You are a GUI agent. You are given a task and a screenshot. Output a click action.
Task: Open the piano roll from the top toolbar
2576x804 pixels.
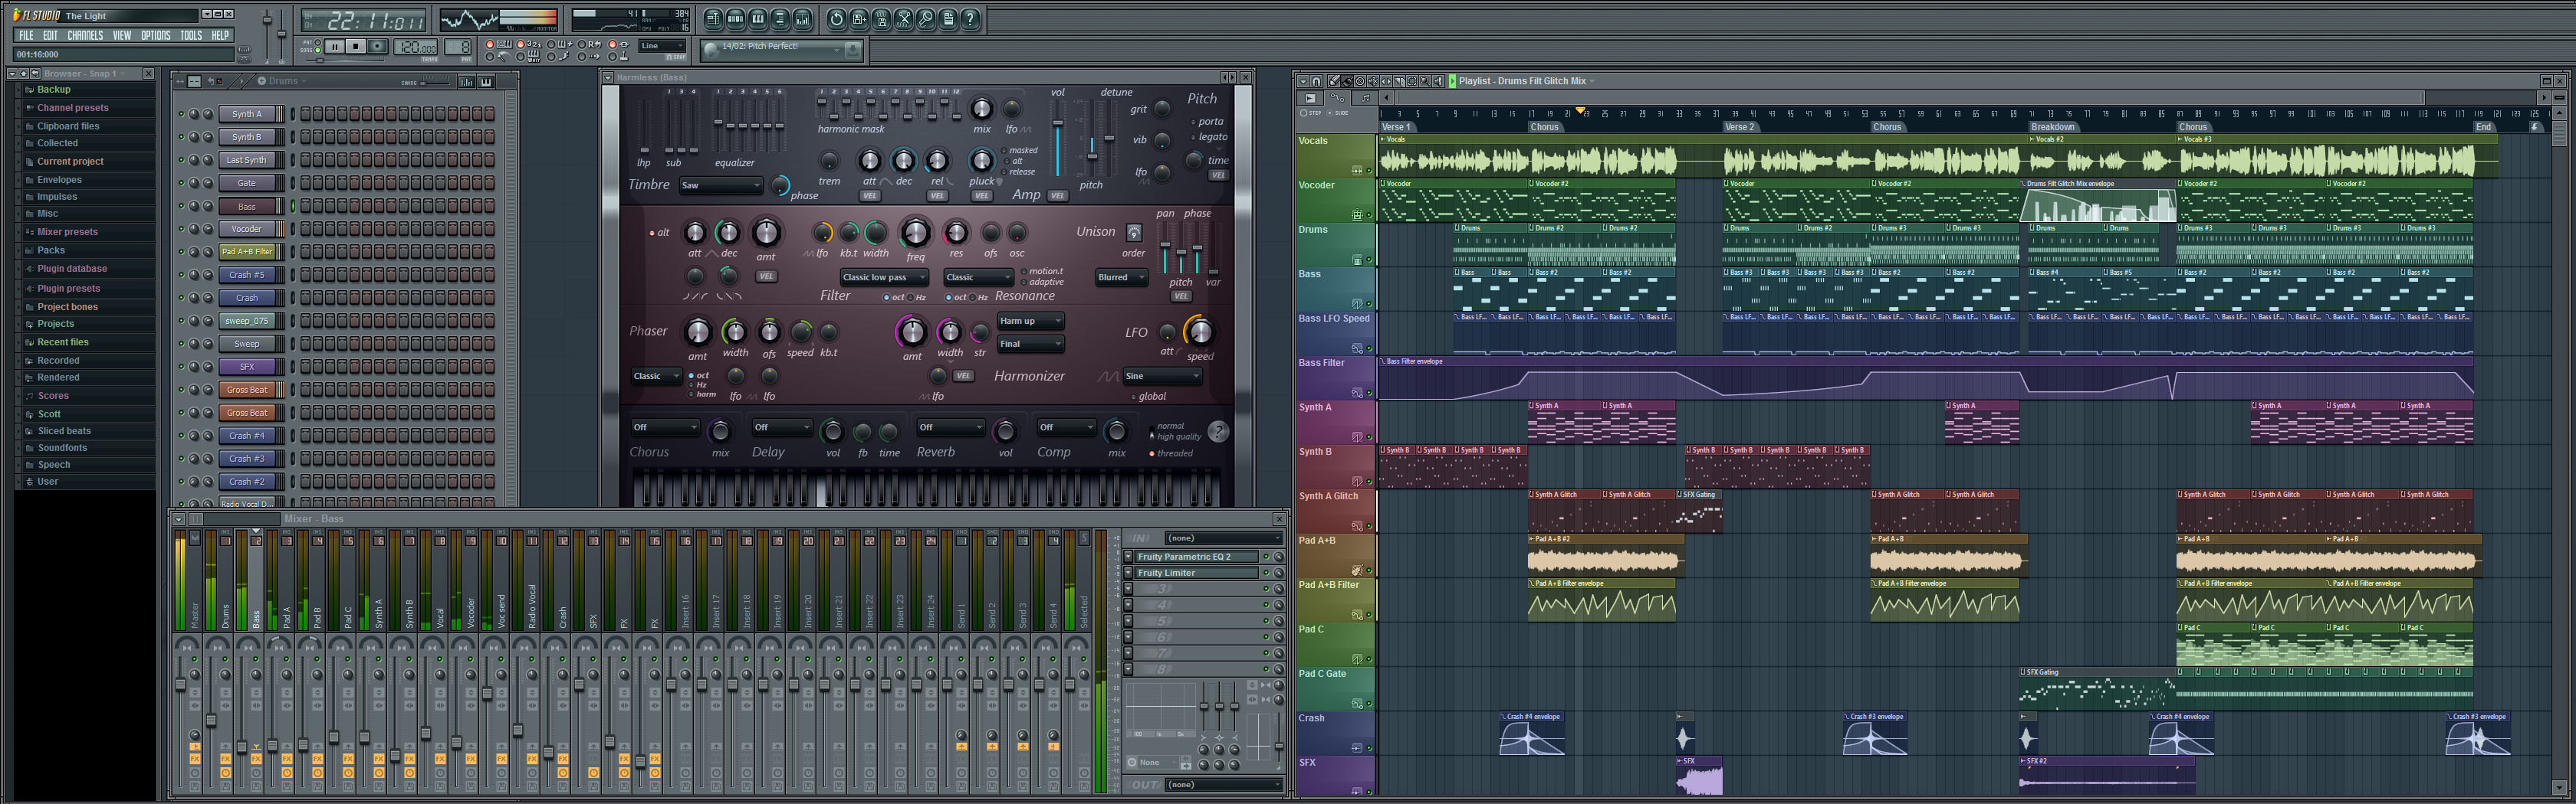pos(757,19)
